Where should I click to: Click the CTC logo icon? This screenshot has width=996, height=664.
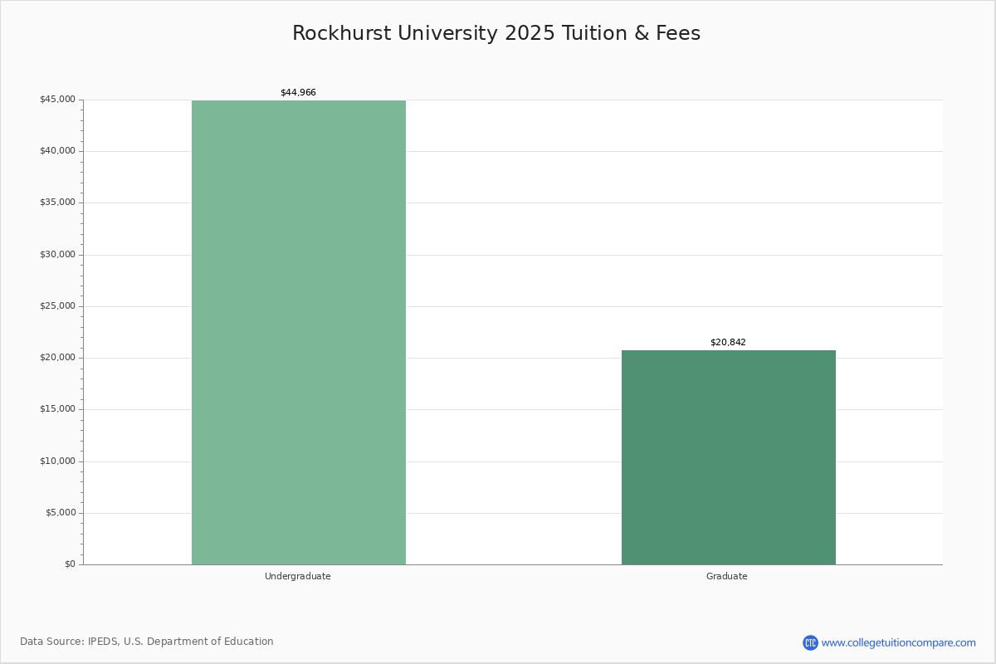click(x=810, y=642)
